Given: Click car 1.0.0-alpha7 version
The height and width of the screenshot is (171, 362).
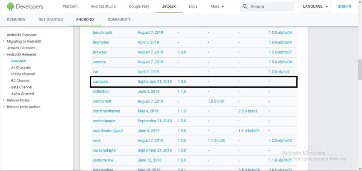Looking at the screenshot, I should (x=279, y=72).
